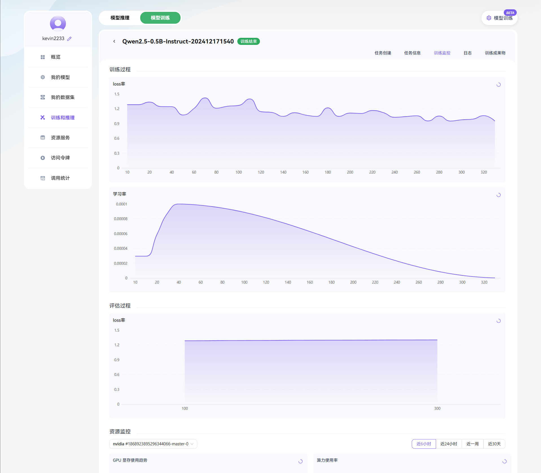Refresh the 学习率 chart
This screenshot has width=541, height=473.
[499, 195]
